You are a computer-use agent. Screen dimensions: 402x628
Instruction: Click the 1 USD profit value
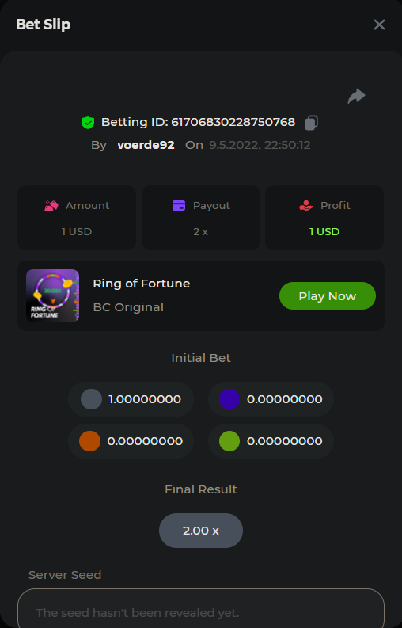click(x=324, y=232)
